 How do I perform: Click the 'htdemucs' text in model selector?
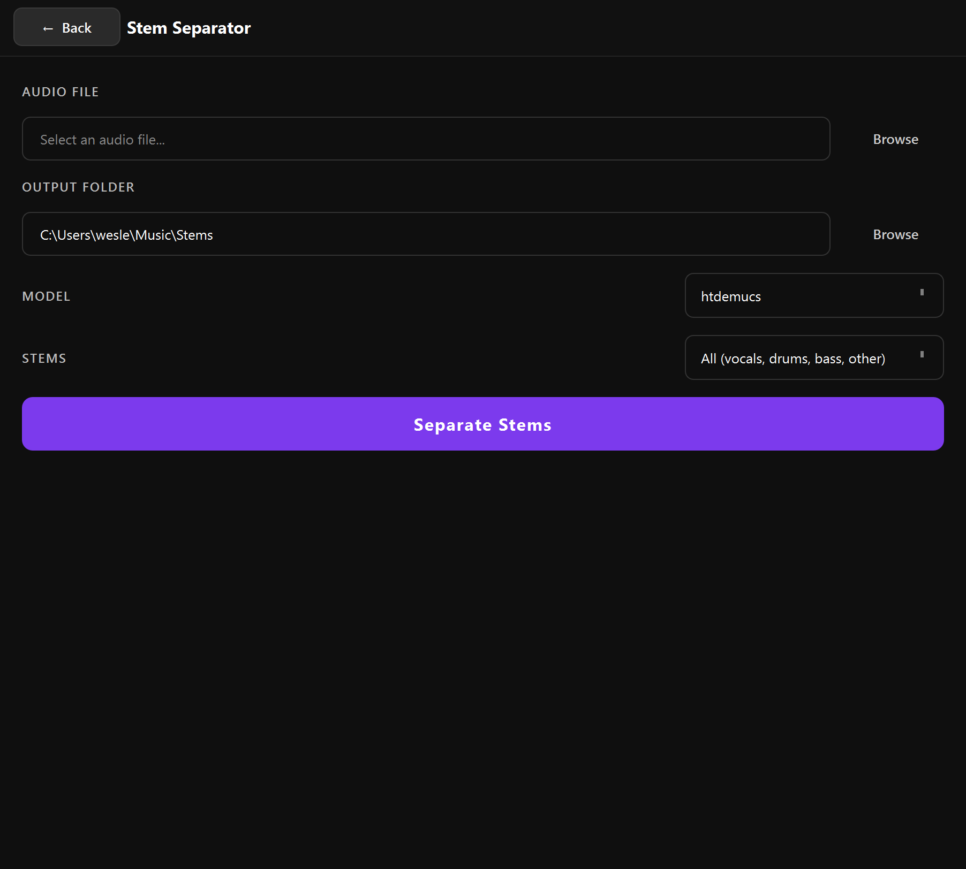730,296
